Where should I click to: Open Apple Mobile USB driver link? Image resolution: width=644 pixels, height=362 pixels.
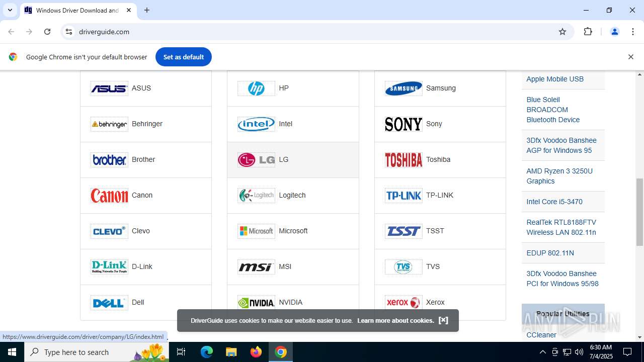click(x=555, y=79)
